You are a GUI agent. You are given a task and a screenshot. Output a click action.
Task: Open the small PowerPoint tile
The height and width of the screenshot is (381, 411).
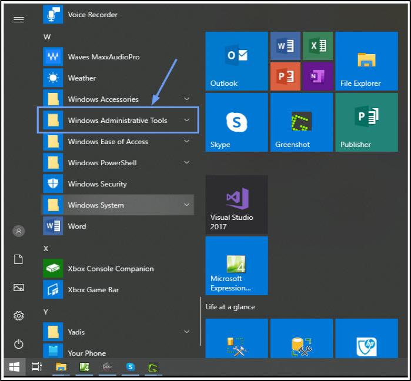pyautogui.click(x=285, y=76)
